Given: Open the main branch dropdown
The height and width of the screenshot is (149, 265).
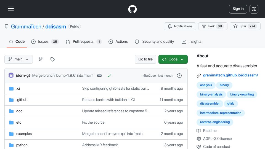Looking at the screenshot, I should pyautogui.click(x=18, y=59).
